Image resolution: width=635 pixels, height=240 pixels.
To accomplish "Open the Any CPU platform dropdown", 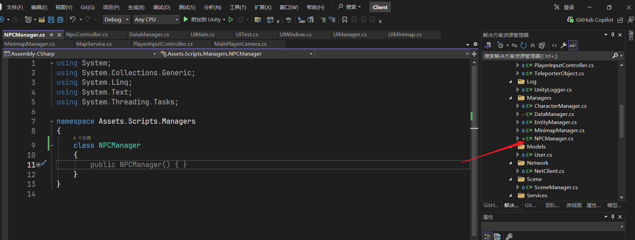I will coord(156,20).
